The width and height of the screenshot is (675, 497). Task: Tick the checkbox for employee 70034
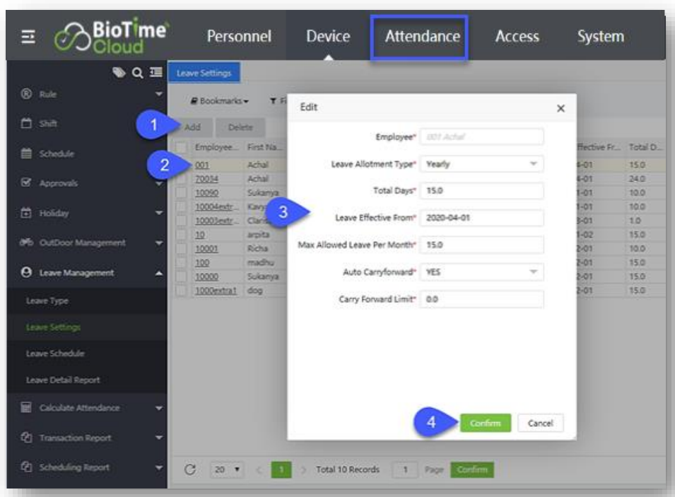coord(182,180)
